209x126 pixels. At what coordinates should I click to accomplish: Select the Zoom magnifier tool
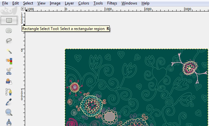tap(9, 112)
